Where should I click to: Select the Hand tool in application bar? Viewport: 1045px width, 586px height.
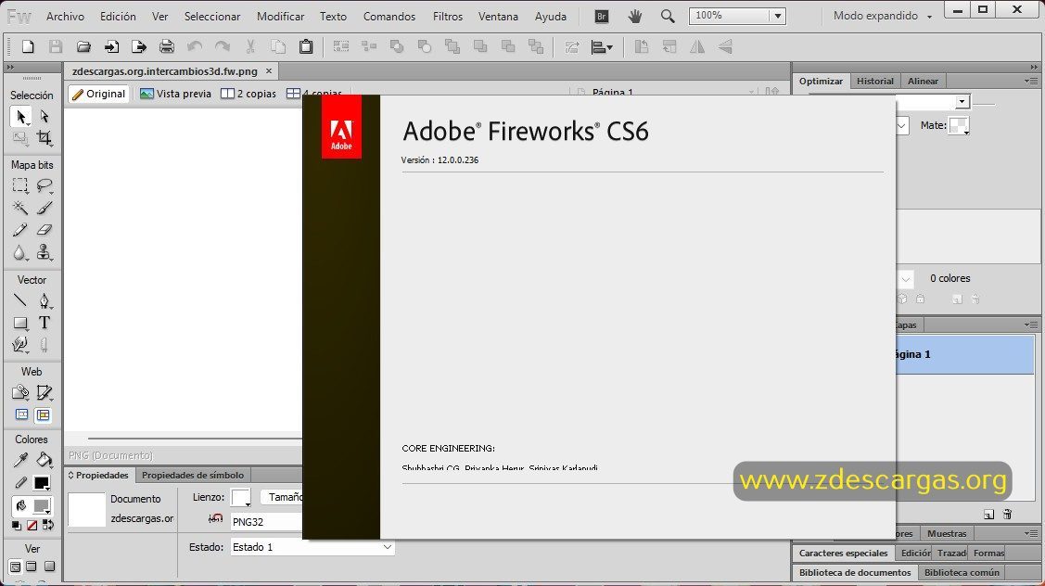pos(635,16)
